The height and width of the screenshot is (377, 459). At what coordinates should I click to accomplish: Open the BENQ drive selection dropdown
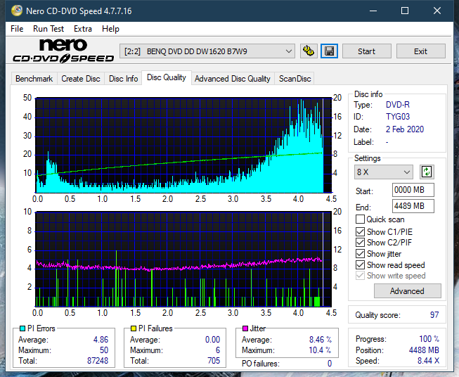tap(207, 51)
